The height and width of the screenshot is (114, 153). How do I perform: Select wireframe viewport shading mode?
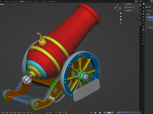tap(107, 113)
